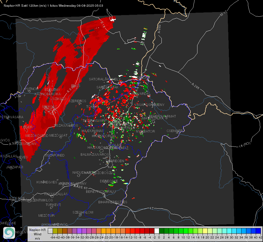Select the PUTNOK label
Screen dimensions: 263x242
(x=31, y=89)
